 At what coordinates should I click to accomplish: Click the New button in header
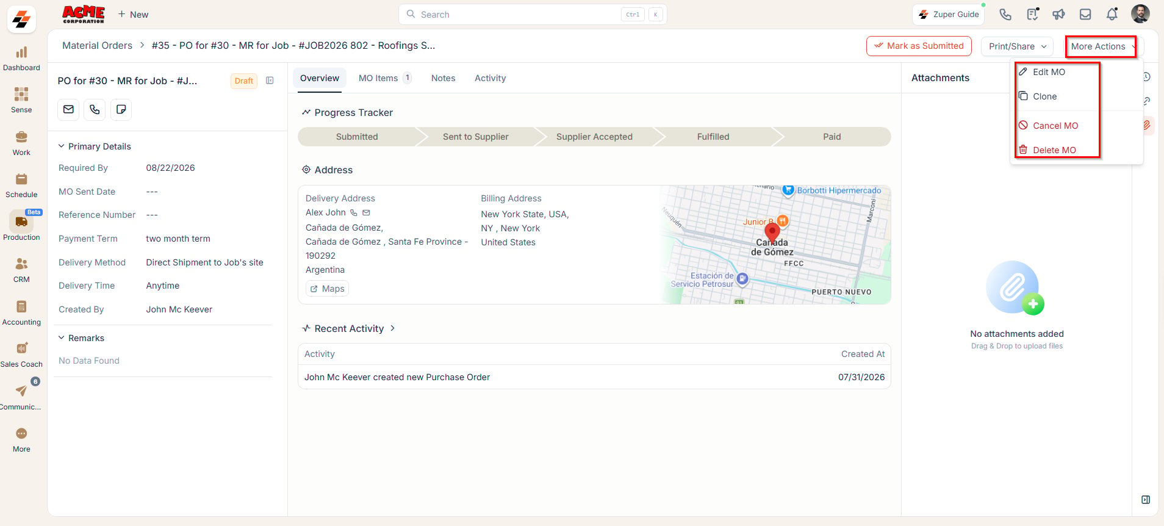(133, 15)
